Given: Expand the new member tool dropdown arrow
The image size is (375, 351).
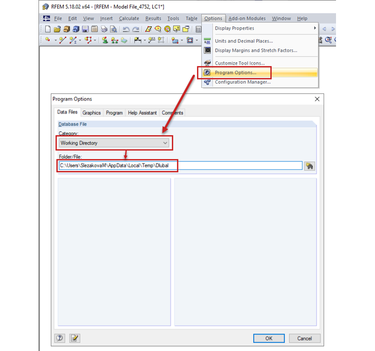Looking at the screenshot, I should point(80,40).
